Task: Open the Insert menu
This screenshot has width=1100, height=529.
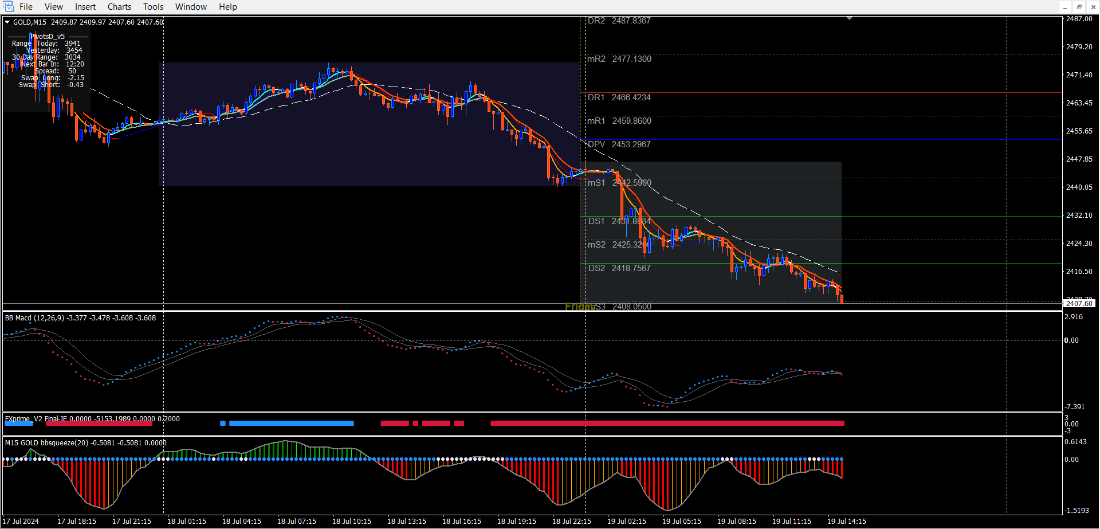Action: point(85,7)
